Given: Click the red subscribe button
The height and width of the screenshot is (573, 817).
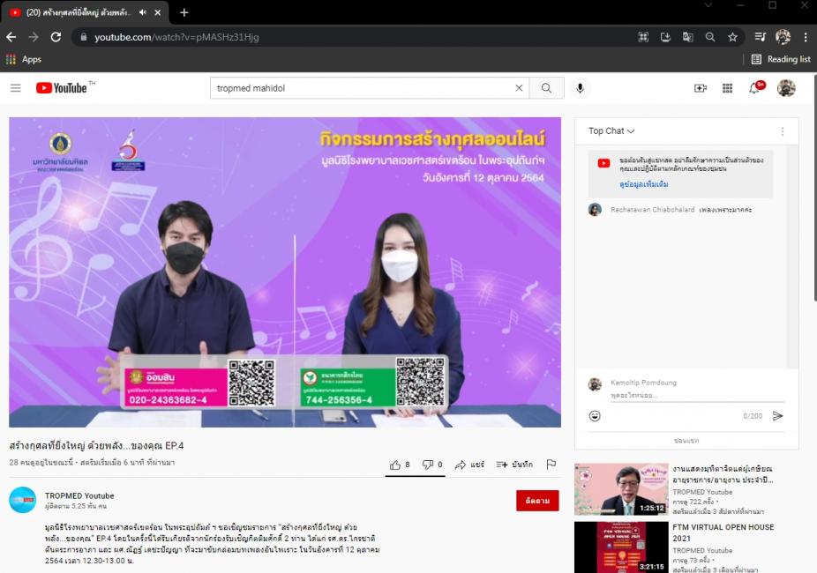Looking at the screenshot, I should (x=537, y=501).
